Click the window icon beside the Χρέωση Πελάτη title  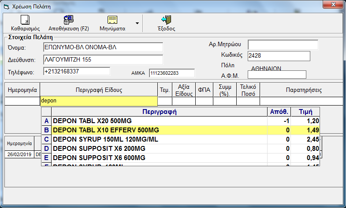[7, 7]
